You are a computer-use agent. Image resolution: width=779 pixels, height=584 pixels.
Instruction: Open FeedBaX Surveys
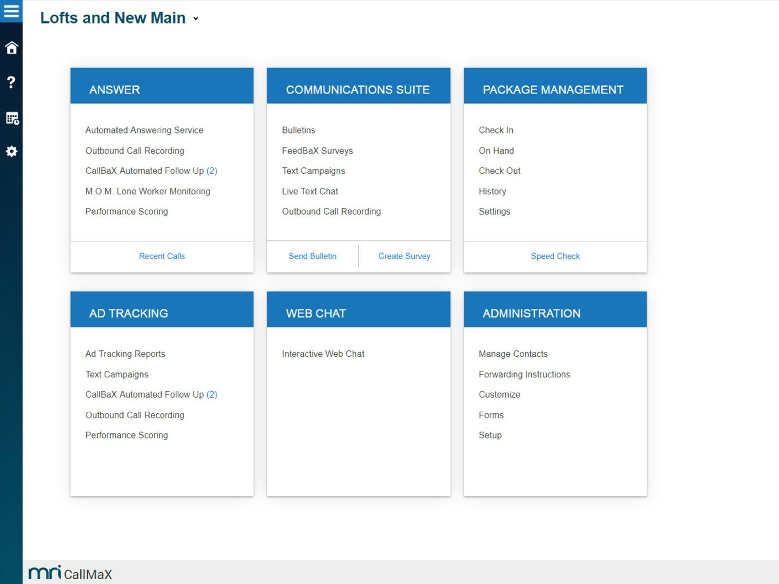pos(317,150)
